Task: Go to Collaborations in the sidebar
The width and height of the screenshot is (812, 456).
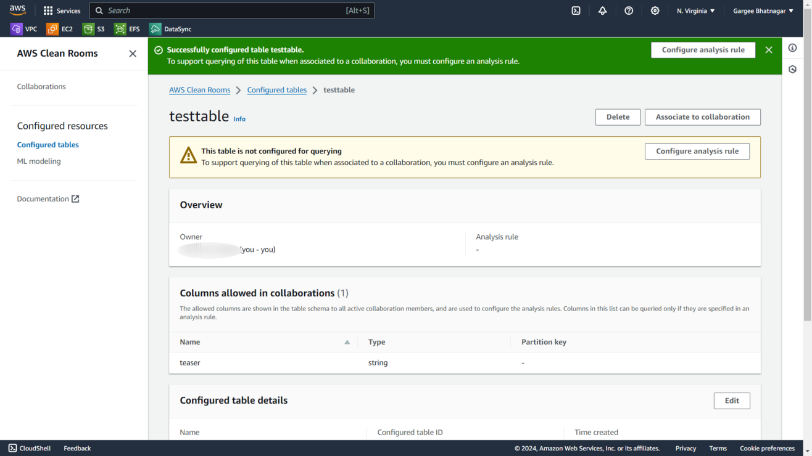Action: 41,86
